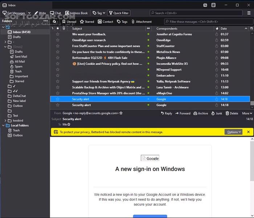Click the Reply button
Image resolution: width=254 pixels, height=218 pixels.
[166, 113]
